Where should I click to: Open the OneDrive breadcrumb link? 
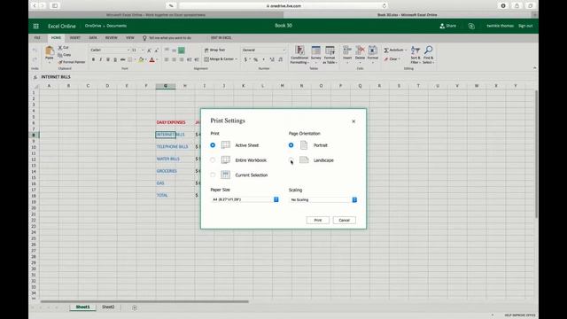click(x=93, y=26)
